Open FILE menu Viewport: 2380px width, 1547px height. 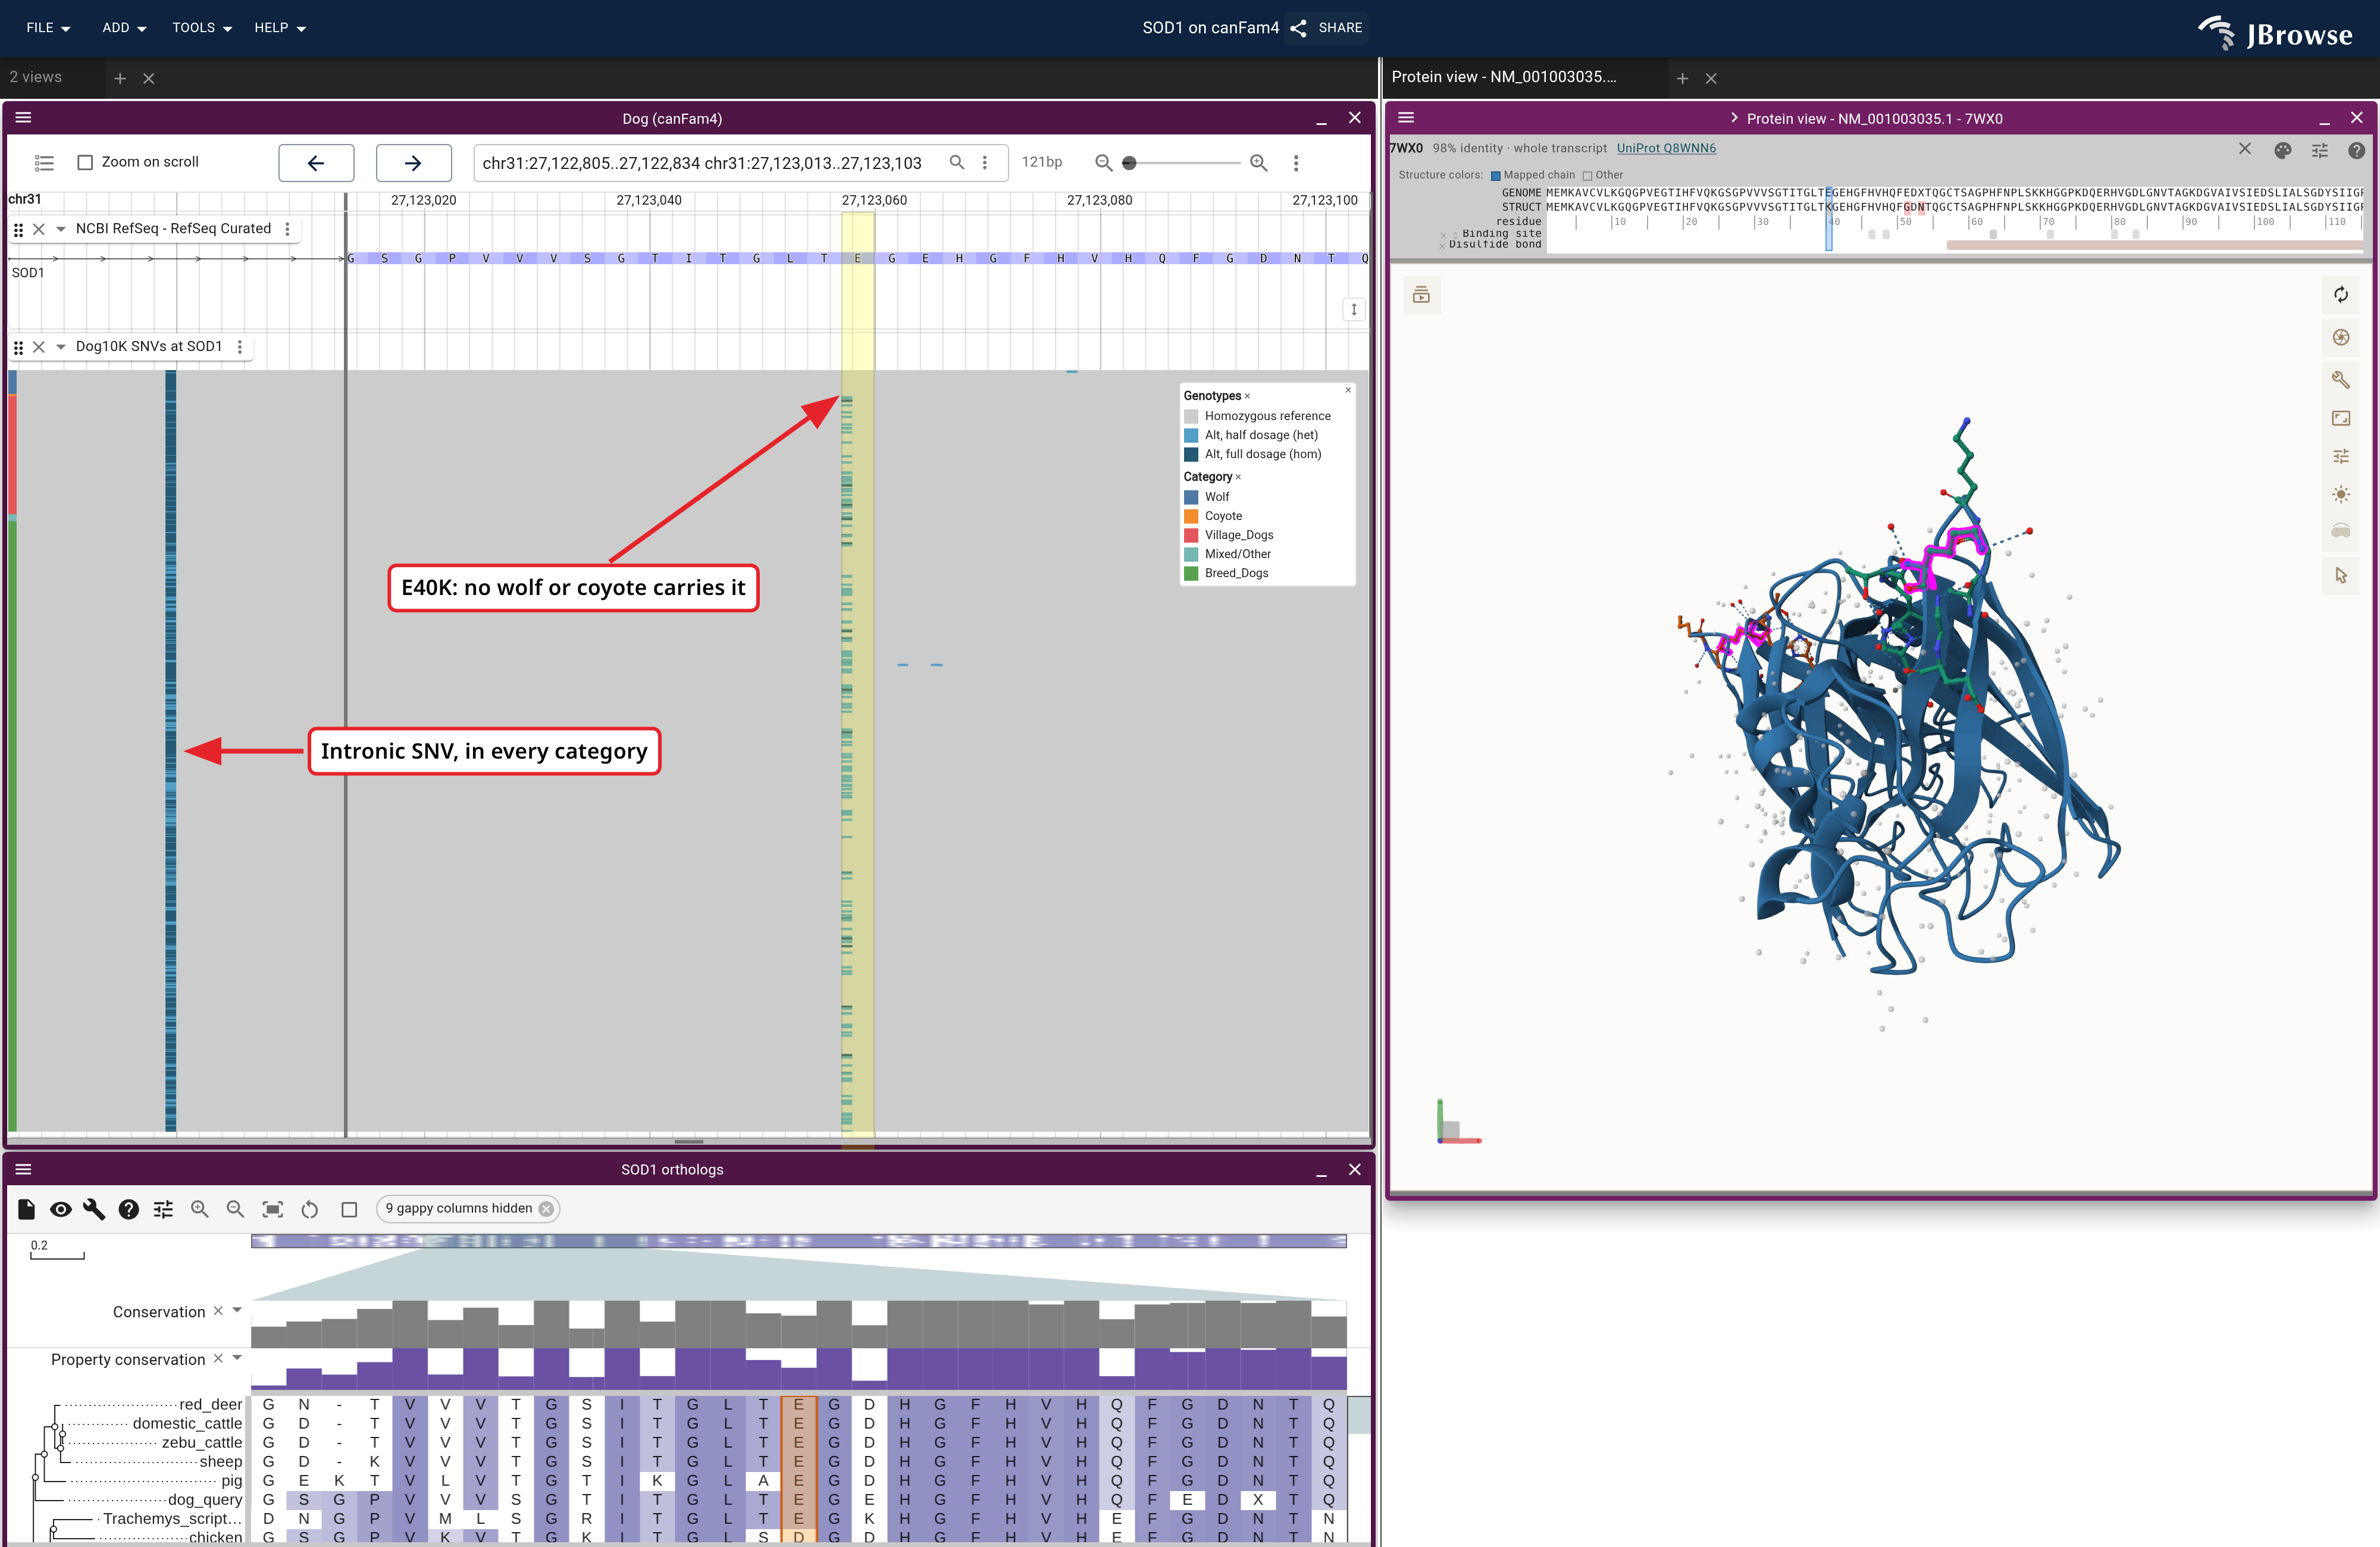(48, 28)
